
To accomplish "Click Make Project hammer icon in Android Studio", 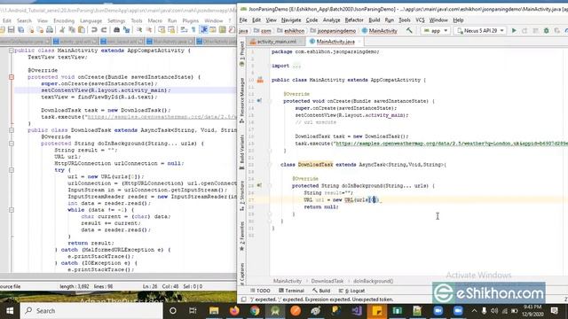I will [409, 31].
